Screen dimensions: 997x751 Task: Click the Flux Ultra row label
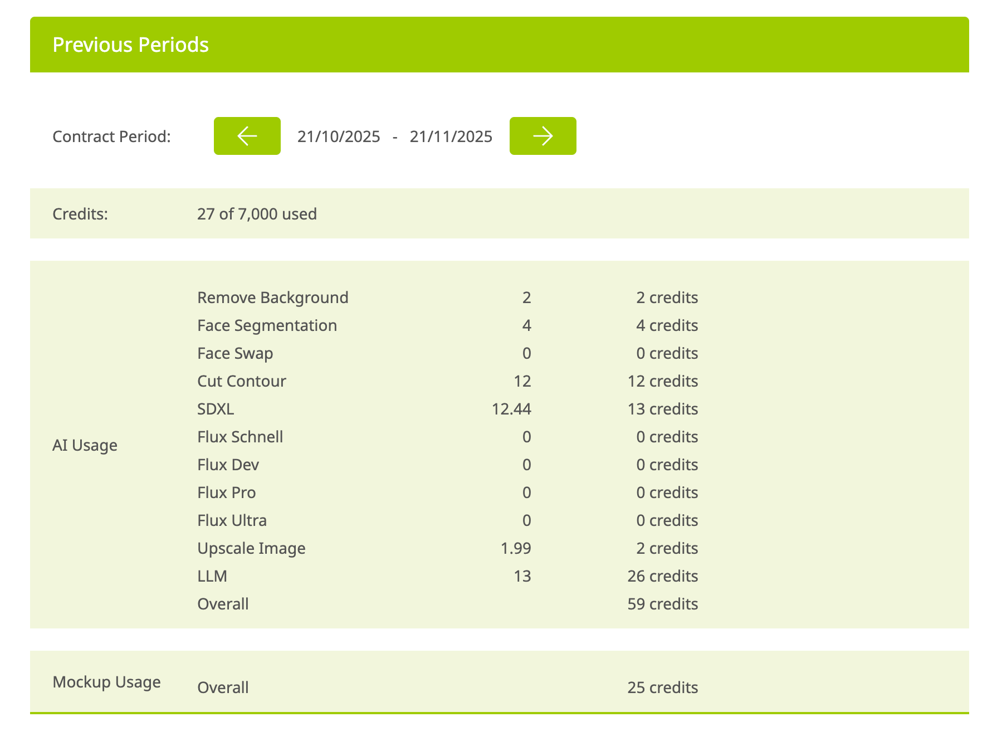(x=232, y=520)
